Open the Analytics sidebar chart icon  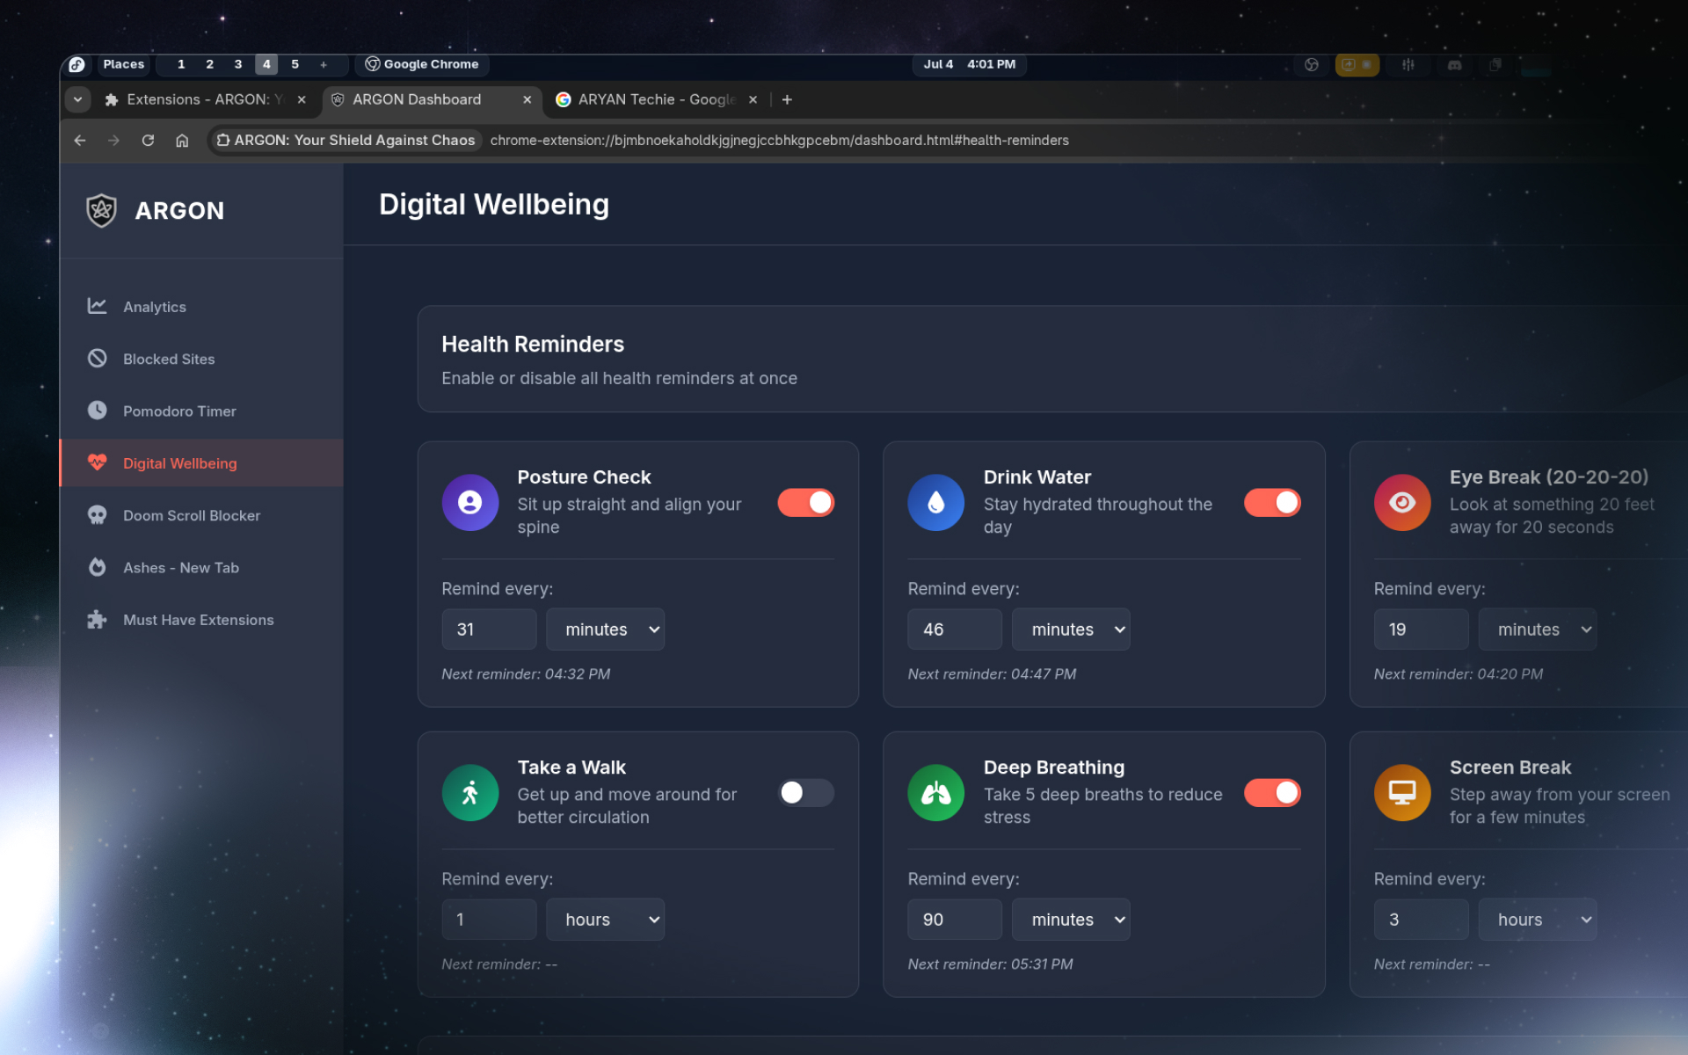pos(97,306)
